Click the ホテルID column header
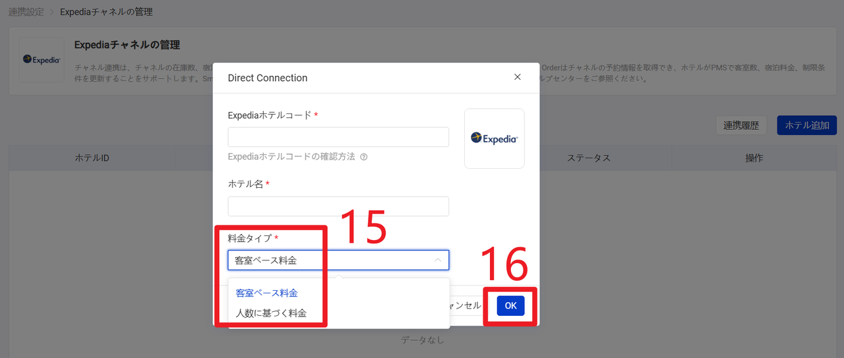The width and height of the screenshot is (844, 358). (92, 158)
